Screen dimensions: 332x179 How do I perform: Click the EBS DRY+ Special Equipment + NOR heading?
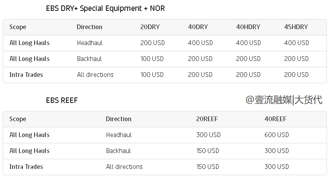105,9
